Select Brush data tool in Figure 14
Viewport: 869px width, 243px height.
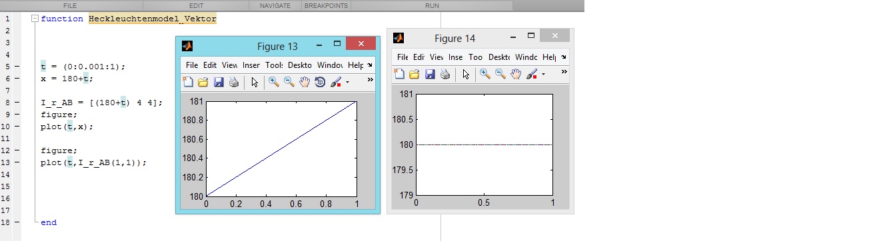click(532, 74)
